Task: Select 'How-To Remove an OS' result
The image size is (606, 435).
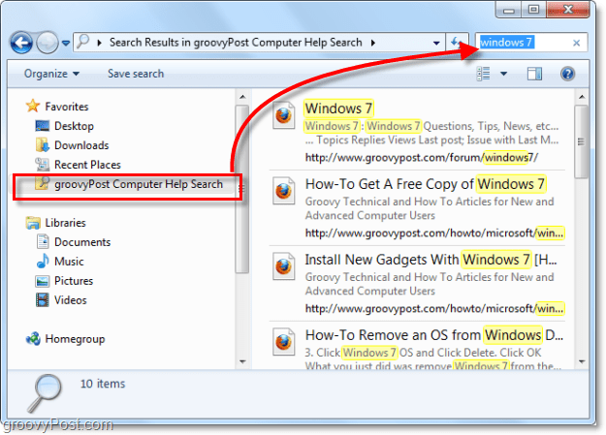Action: pos(433,335)
